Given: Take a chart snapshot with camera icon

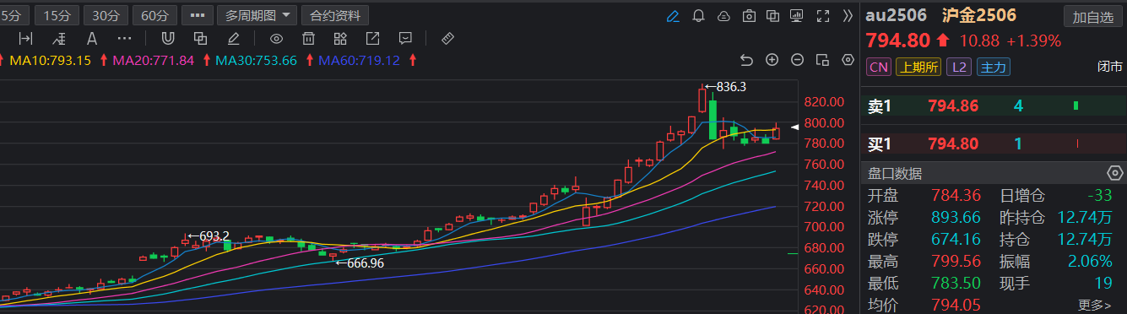Looking at the screenshot, I should click(748, 15).
